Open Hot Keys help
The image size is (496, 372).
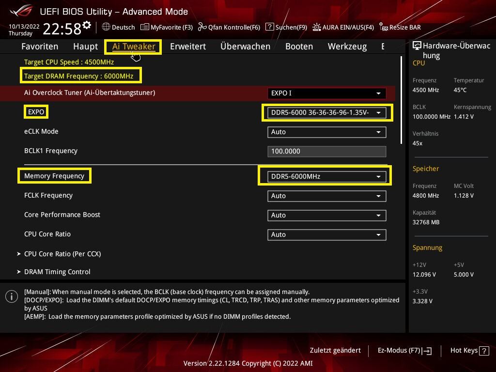click(469, 351)
